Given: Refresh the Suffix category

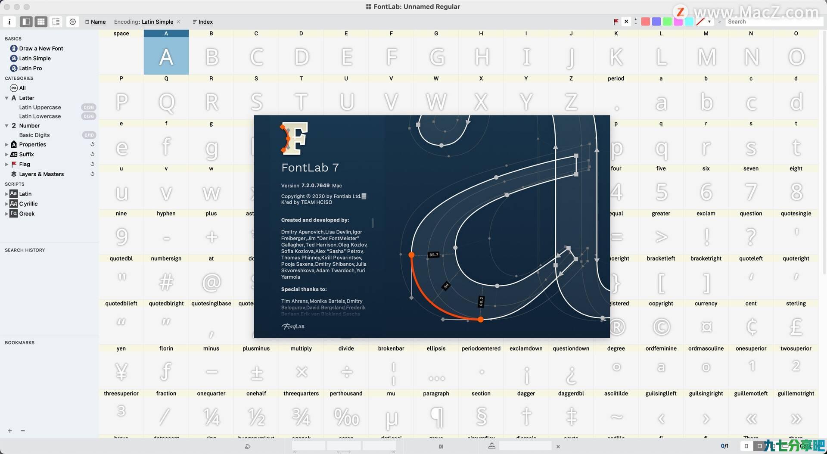Looking at the screenshot, I should (x=92, y=154).
